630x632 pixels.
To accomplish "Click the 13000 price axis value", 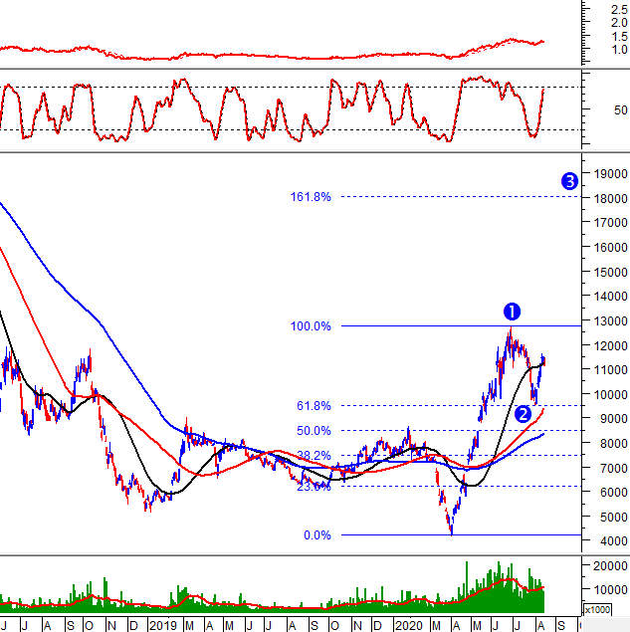I will 610,321.
